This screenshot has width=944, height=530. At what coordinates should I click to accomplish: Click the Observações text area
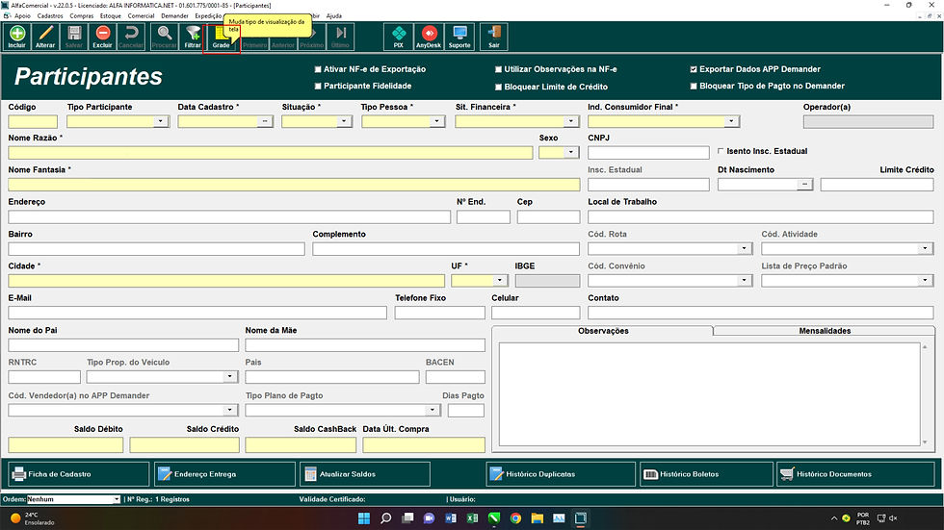709,394
